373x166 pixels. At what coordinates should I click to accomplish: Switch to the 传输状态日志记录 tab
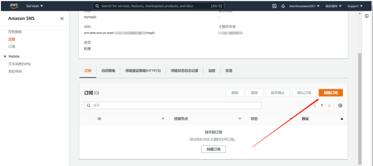click(185, 71)
